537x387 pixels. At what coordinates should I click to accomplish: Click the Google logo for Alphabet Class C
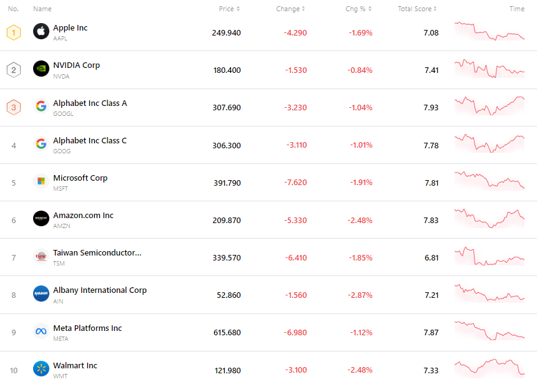(x=41, y=144)
